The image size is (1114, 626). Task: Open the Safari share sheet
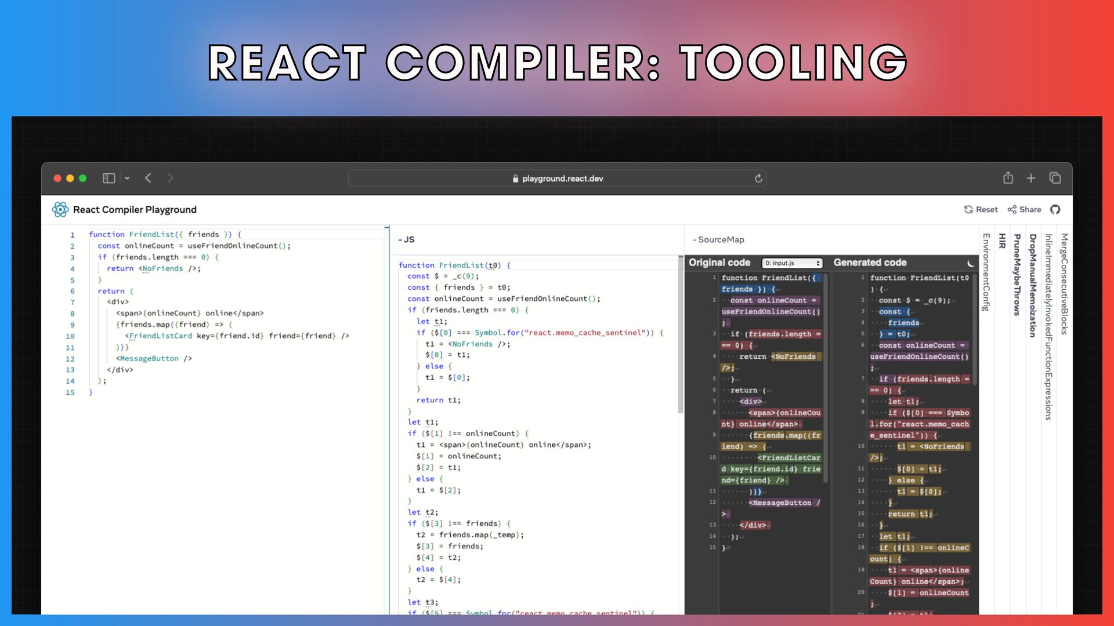pyautogui.click(x=1008, y=178)
